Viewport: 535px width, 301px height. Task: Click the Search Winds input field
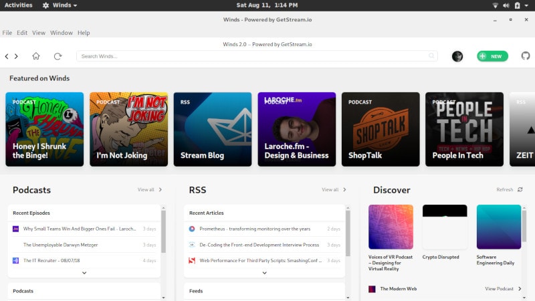point(257,56)
